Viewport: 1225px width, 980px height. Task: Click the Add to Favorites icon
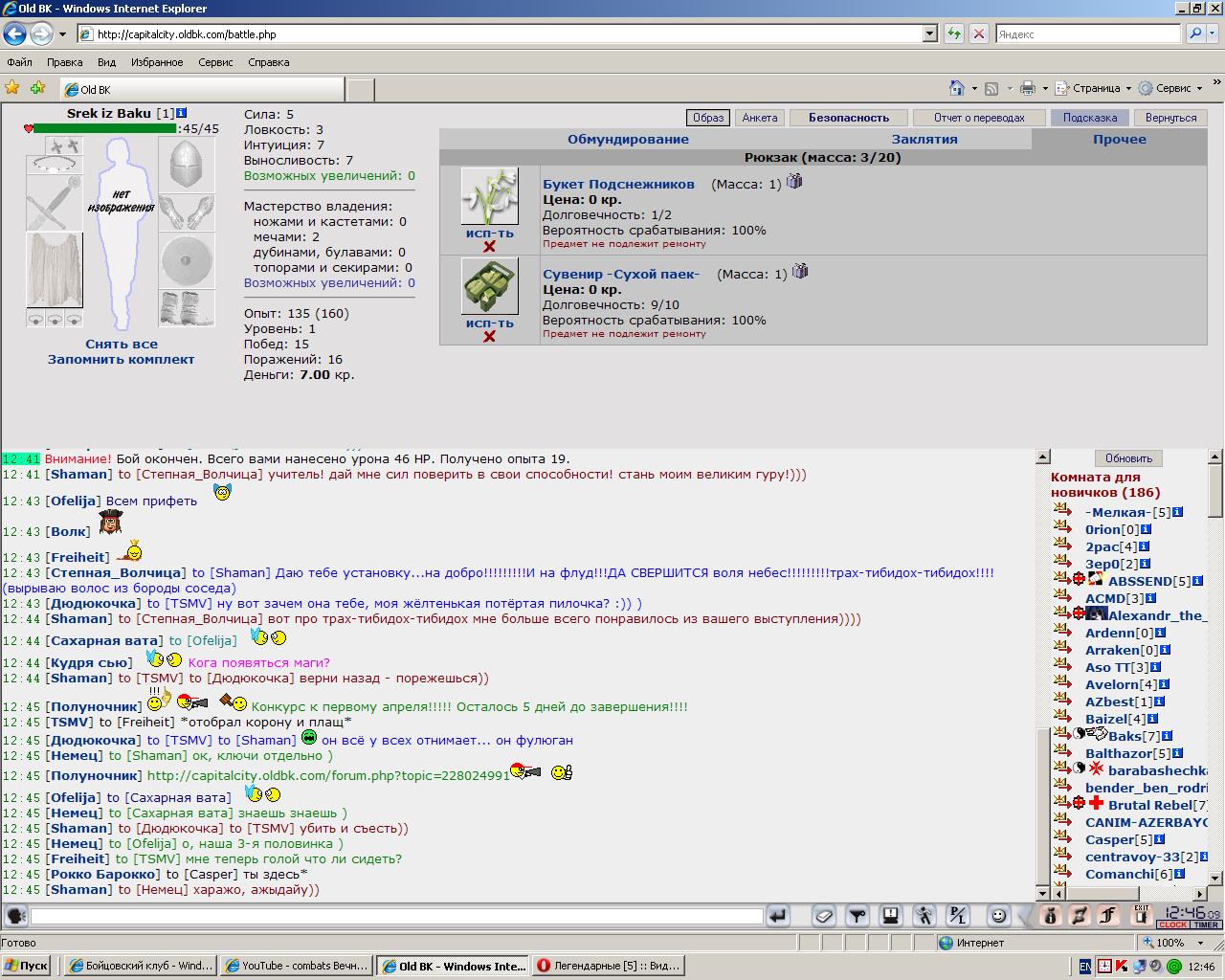[37, 87]
